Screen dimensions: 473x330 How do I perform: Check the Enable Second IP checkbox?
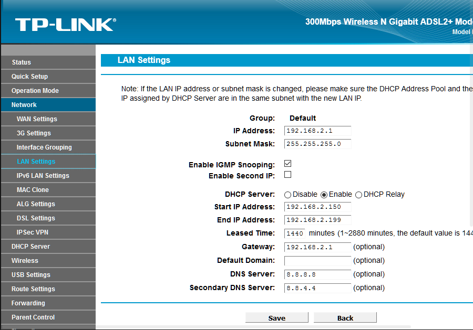(287, 175)
